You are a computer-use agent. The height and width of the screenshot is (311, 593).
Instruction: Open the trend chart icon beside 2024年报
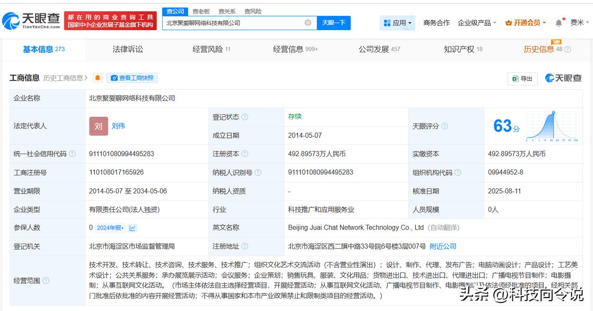click(x=132, y=228)
